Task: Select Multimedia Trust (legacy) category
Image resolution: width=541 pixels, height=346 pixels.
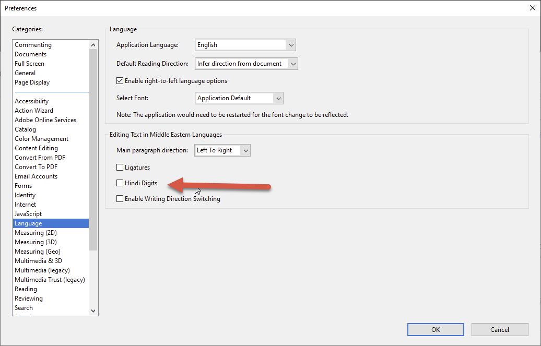Action: pos(50,280)
